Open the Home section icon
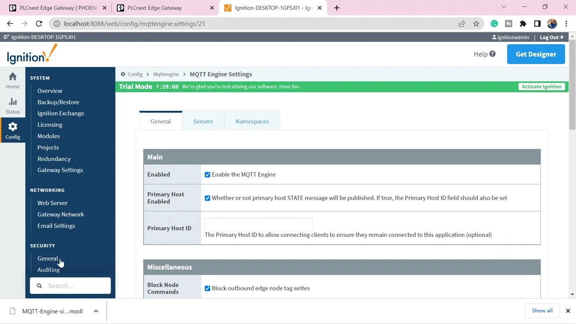This screenshot has width=576, height=324. (x=13, y=76)
